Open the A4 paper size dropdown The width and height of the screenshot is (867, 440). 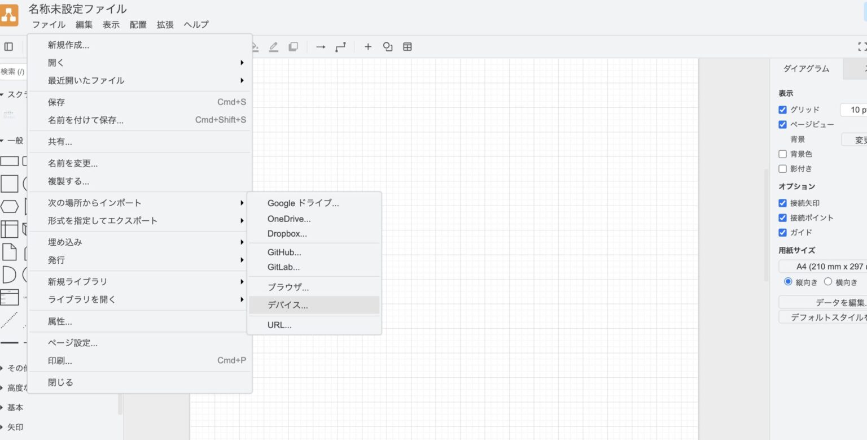click(x=824, y=267)
